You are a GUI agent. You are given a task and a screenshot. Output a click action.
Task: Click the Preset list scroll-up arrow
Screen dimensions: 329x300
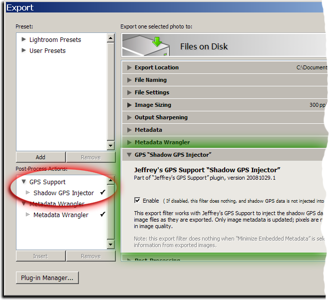pos(110,38)
